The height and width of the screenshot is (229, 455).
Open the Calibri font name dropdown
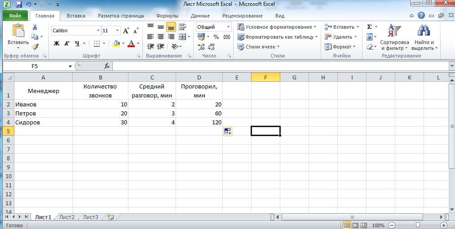(98, 31)
